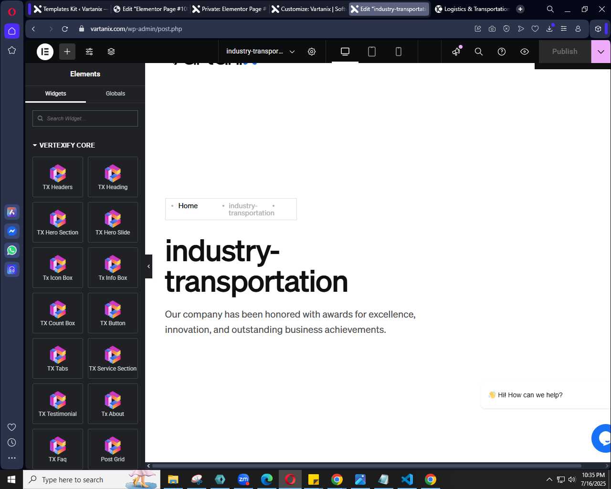Switch to Edit Elementor Page #10 tab

(150, 9)
